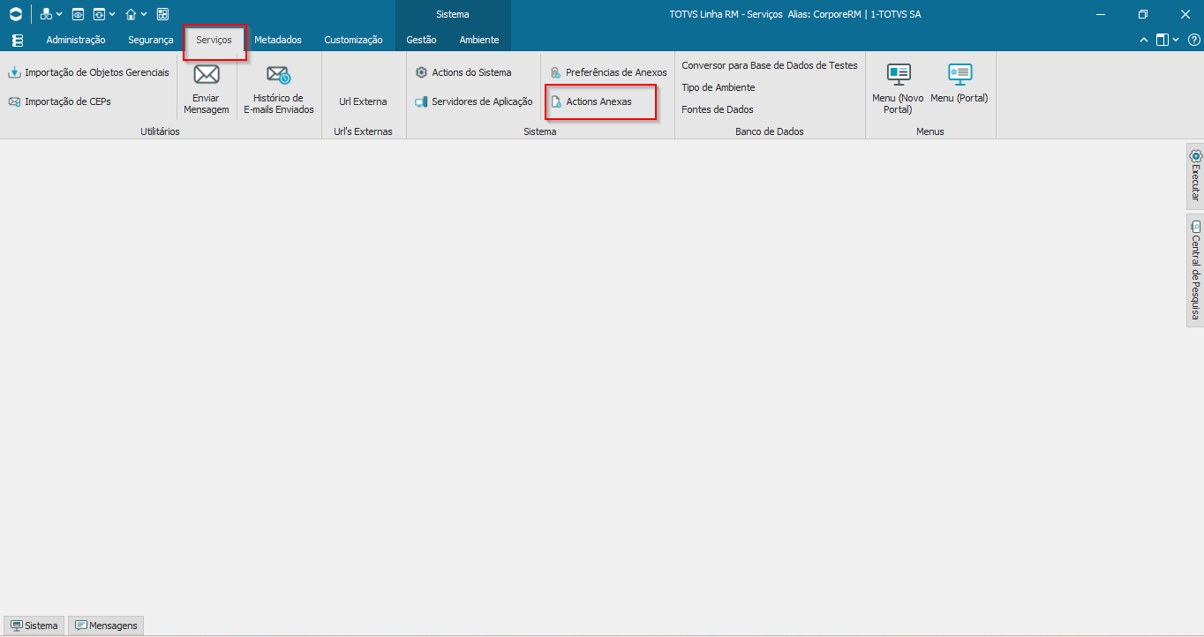Restore down the TOTVS window
1204x637 pixels.
click(x=1143, y=14)
